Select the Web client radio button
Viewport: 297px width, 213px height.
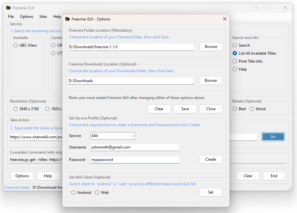pyautogui.click(x=97, y=193)
